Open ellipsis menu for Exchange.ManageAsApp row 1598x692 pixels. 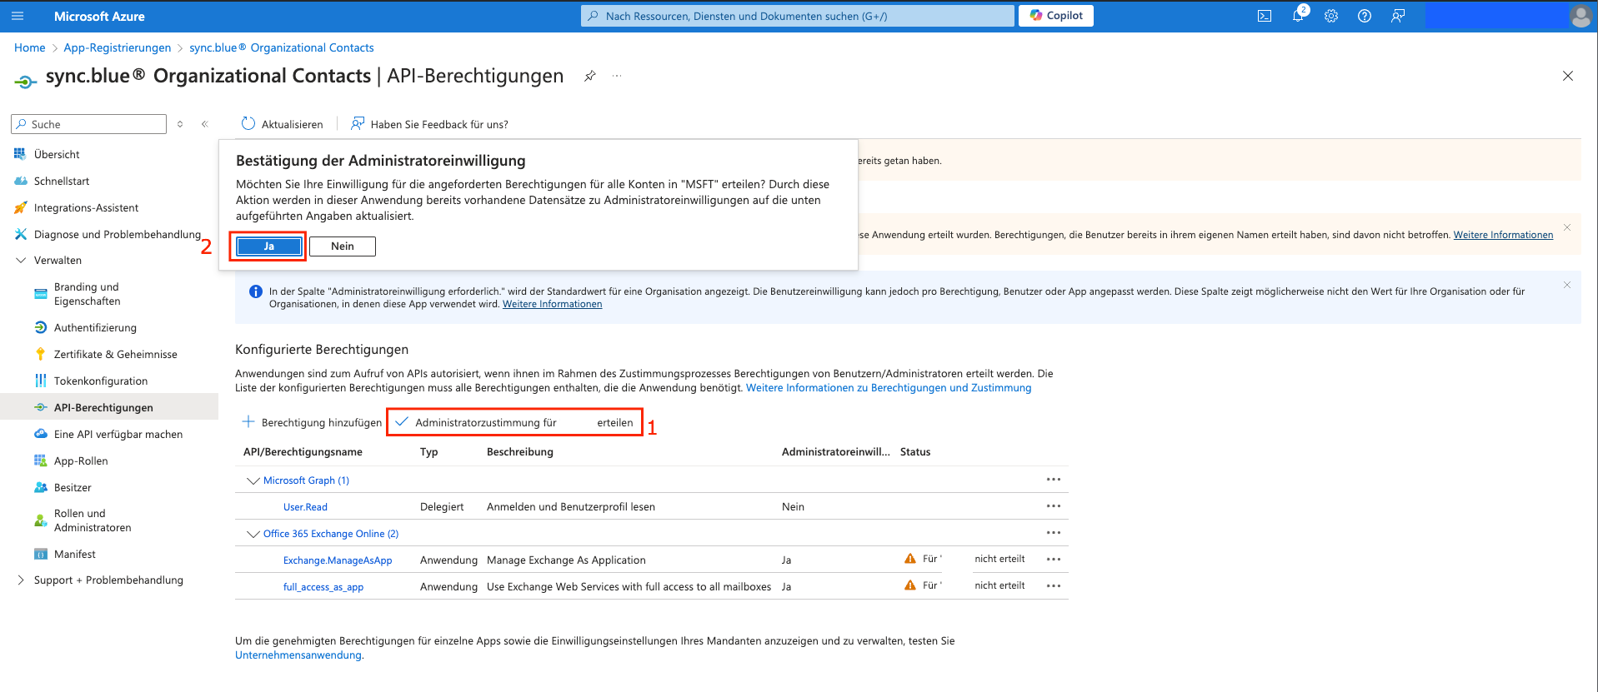coord(1054,560)
